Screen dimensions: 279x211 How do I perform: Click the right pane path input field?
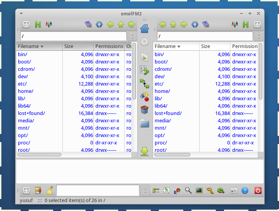click(205, 36)
